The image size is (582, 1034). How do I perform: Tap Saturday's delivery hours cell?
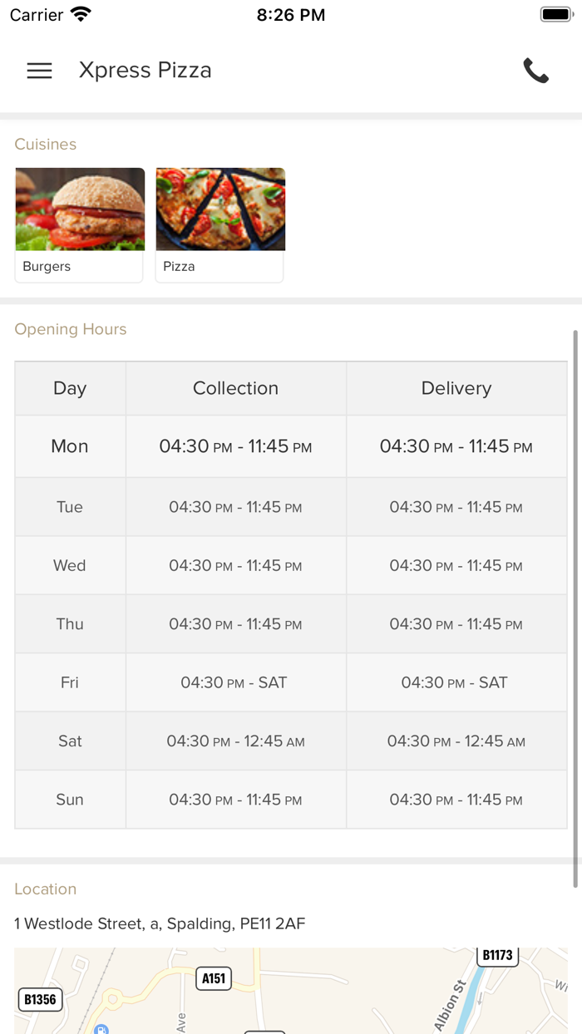[x=456, y=741]
